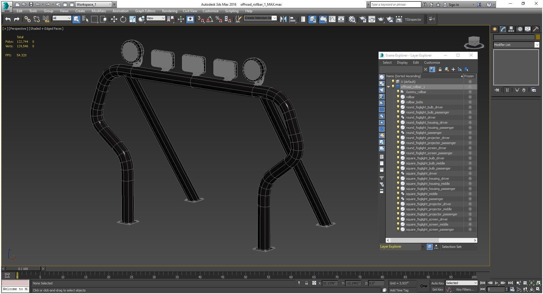
Task: Click the render teapot icon
Action: [381, 19]
